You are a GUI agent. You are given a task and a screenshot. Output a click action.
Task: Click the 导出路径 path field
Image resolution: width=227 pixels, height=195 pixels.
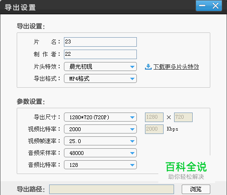point(112,189)
